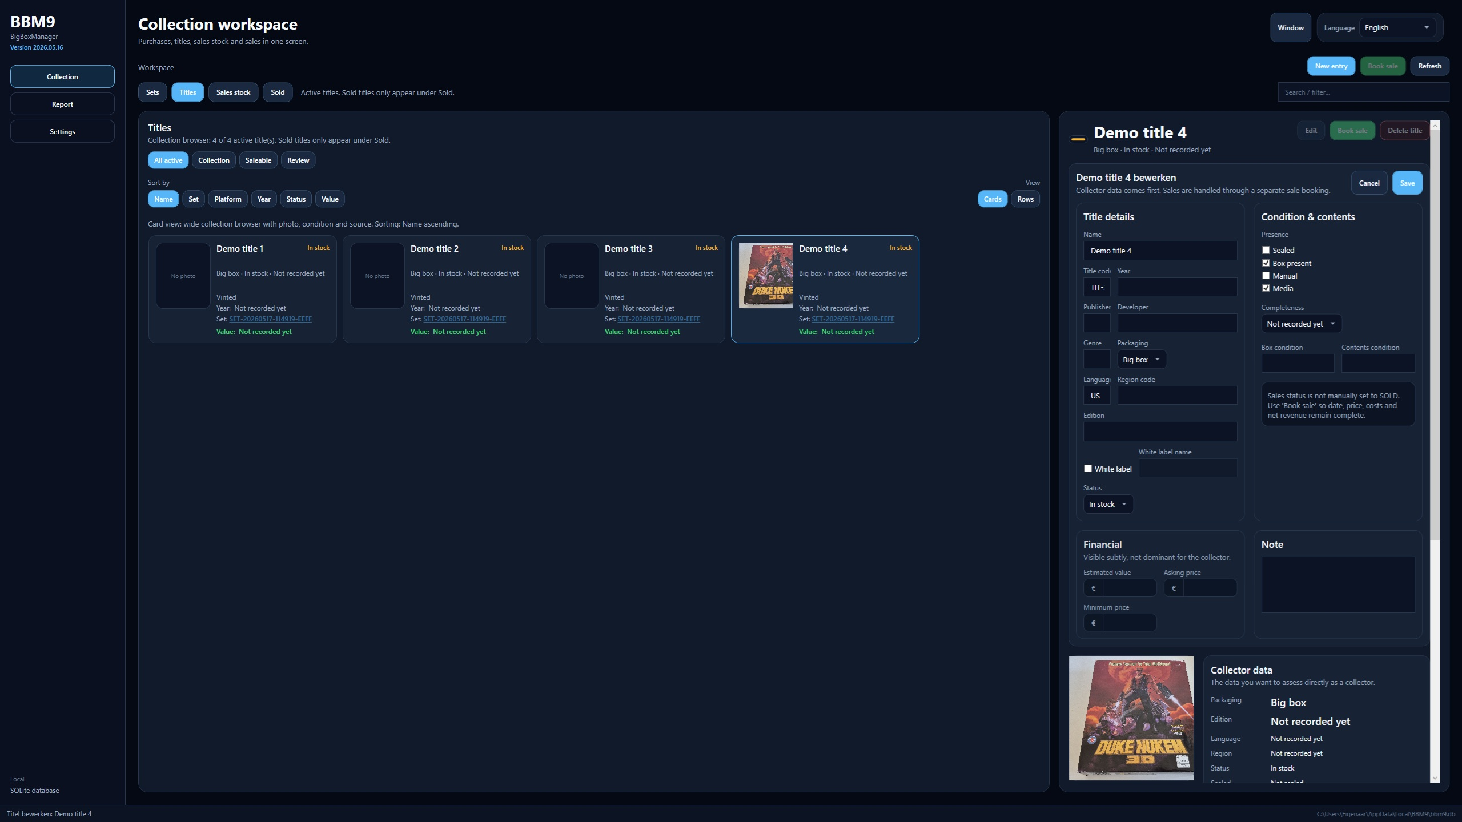
Task: Open Collection in the sidebar
Action: point(62,77)
